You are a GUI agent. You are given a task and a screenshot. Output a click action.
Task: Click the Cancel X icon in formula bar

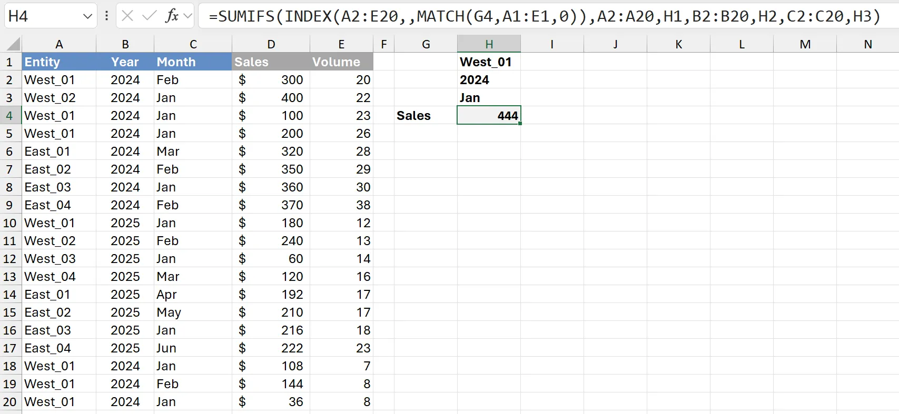point(127,16)
